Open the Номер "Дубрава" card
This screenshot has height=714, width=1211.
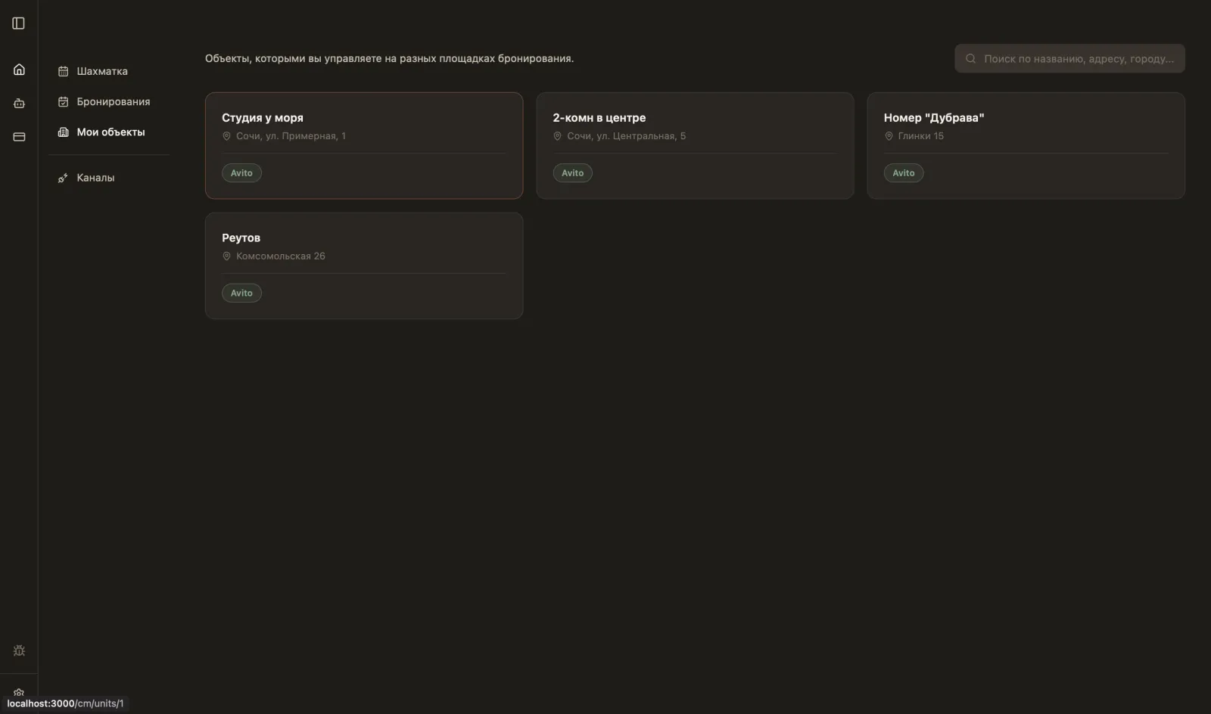[1026, 146]
